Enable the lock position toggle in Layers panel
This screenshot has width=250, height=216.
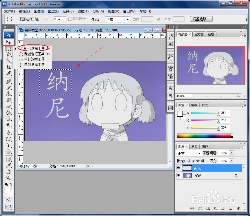coord(198,160)
